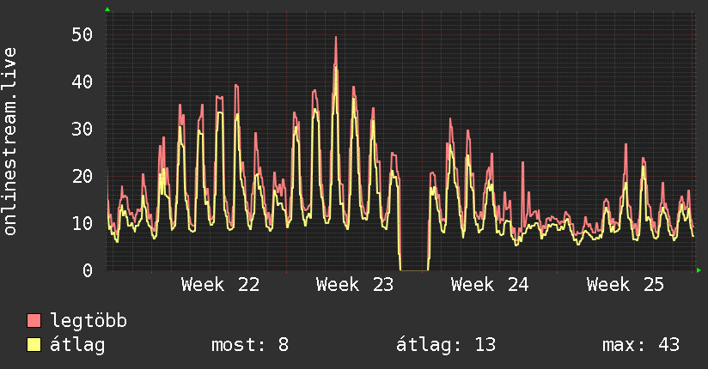Click the green arrow atop the y-axis
The width and height of the screenshot is (708, 369).
[107, 9]
